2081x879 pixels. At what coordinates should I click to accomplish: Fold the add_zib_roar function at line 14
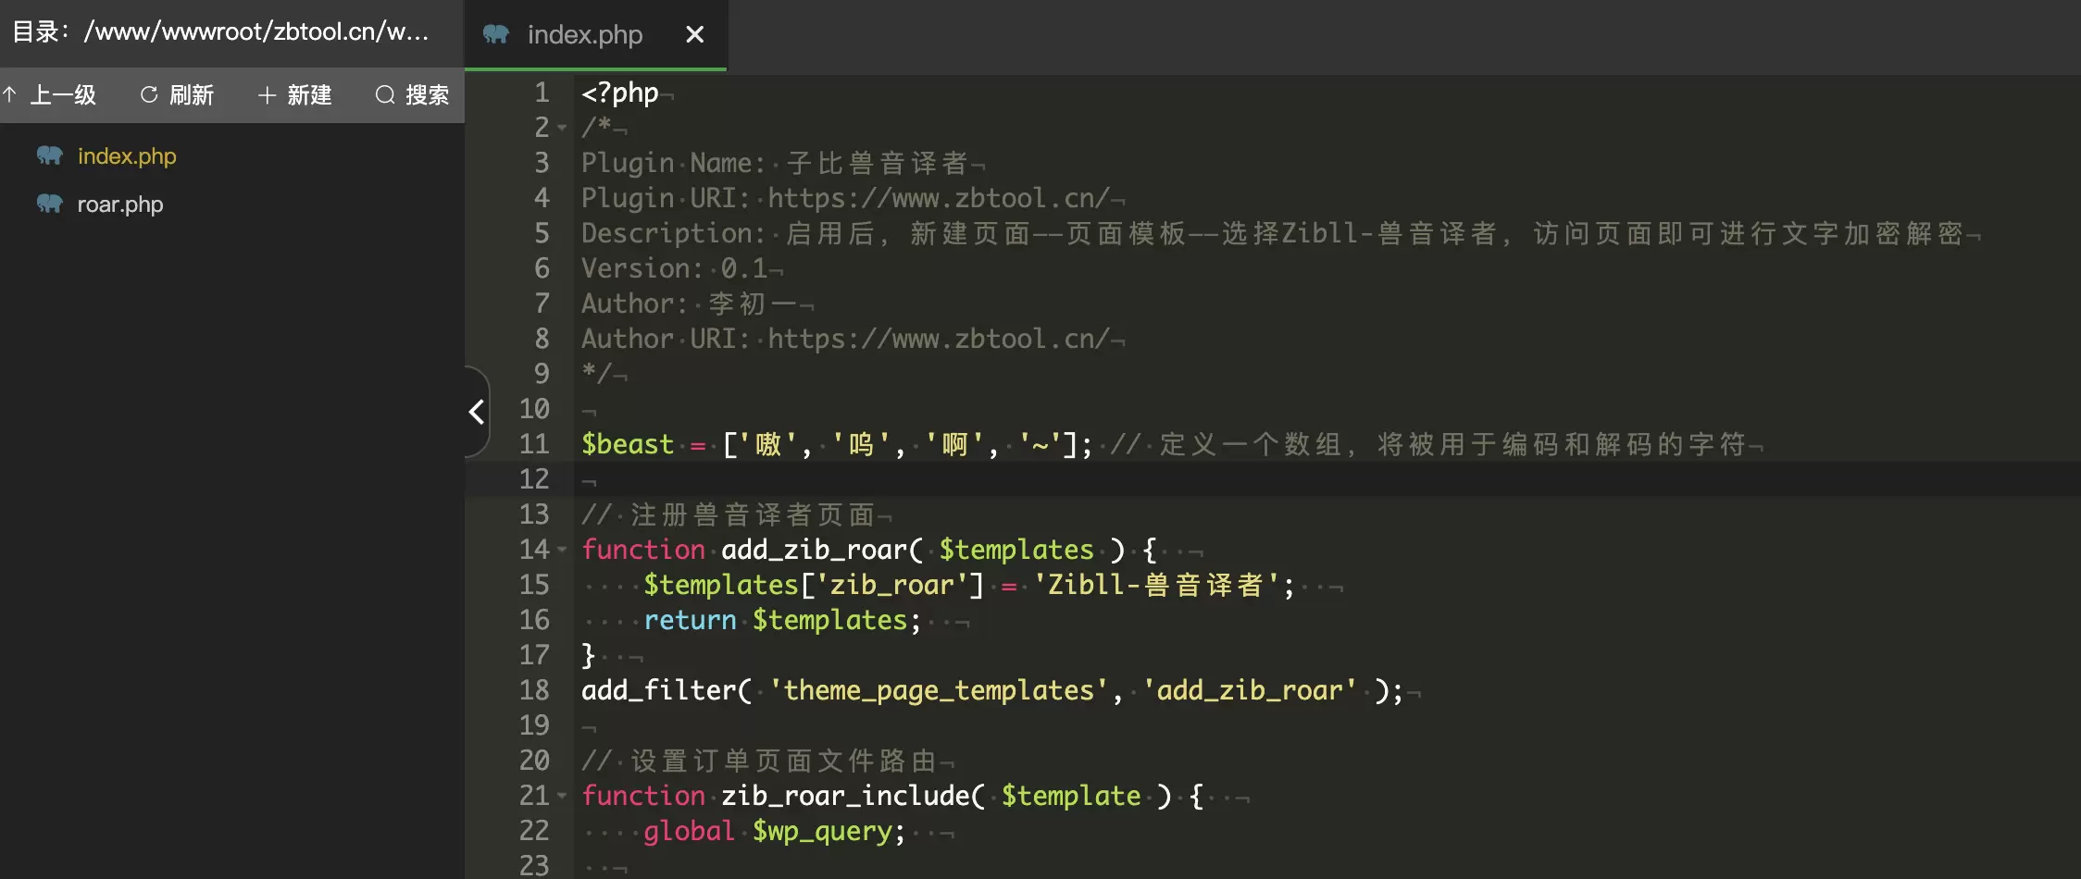click(562, 550)
